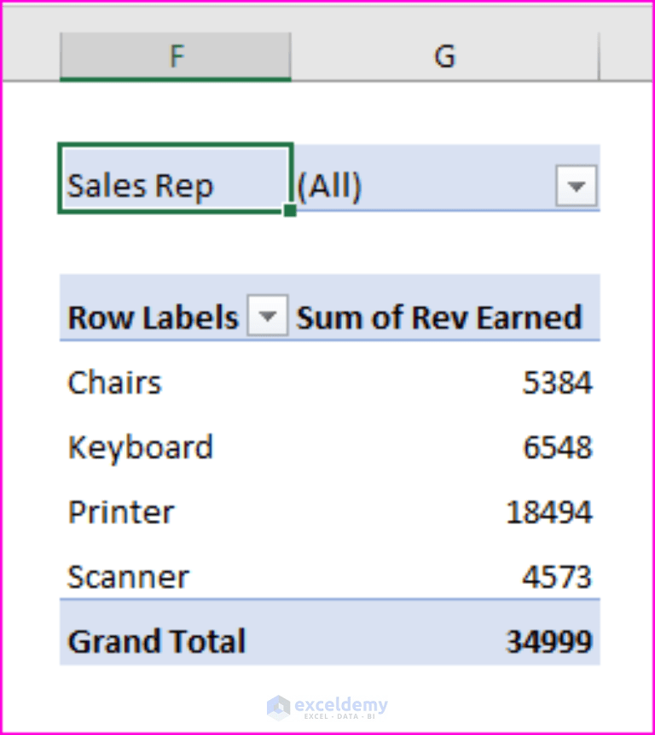The height and width of the screenshot is (735, 655).
Task: Select the Printer row label
Action: [120, 511]
